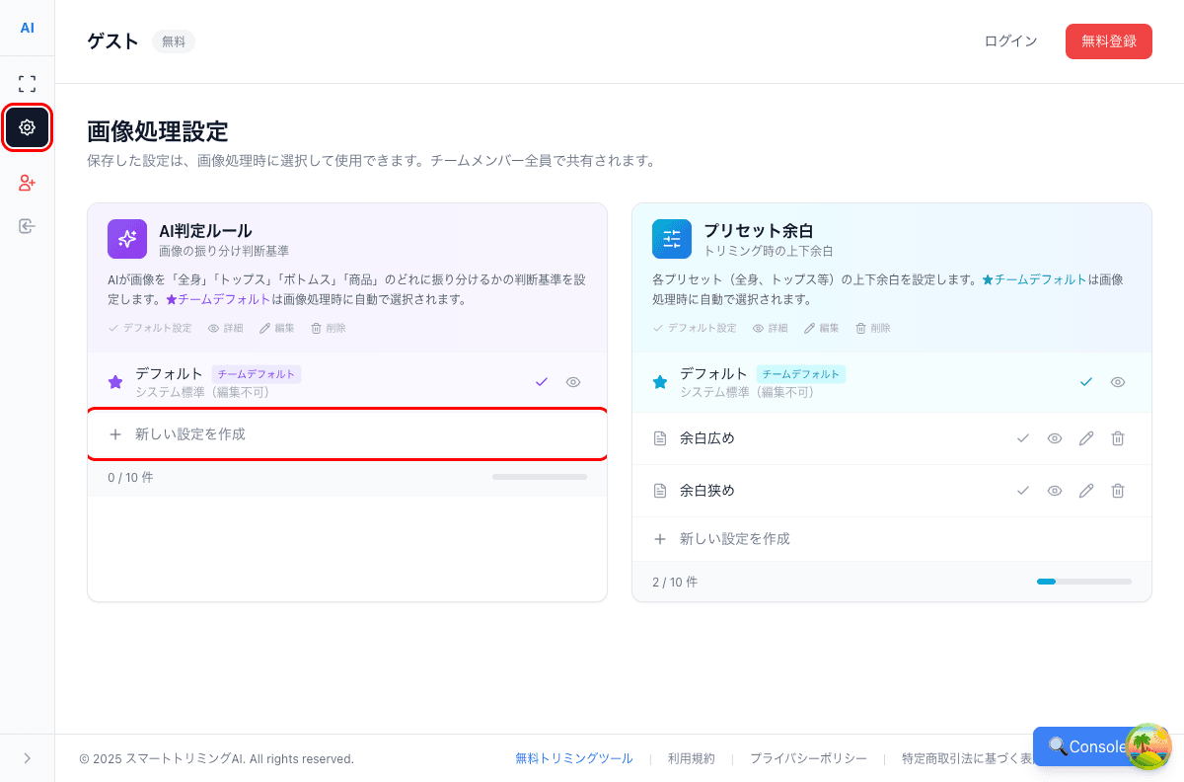Viewport: 1184px width, 782px height.
Task: Click the add user sidebar icon
Action: (x=27, y=183)
